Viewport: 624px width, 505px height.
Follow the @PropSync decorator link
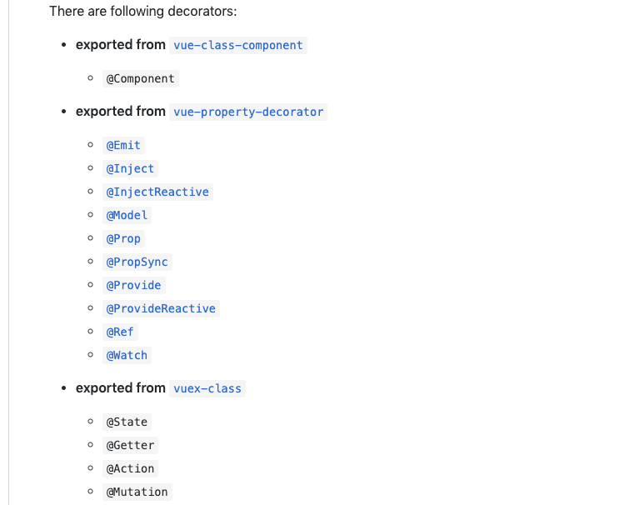137,262
